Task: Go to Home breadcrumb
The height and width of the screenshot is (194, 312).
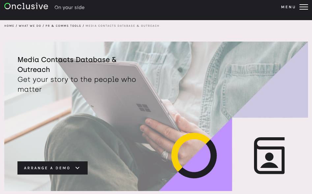Action: tap(9, 26)
